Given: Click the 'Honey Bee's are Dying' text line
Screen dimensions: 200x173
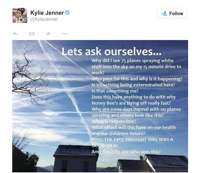Looking at the screenshot, I should pyautogui.click(x=131, y=103).
